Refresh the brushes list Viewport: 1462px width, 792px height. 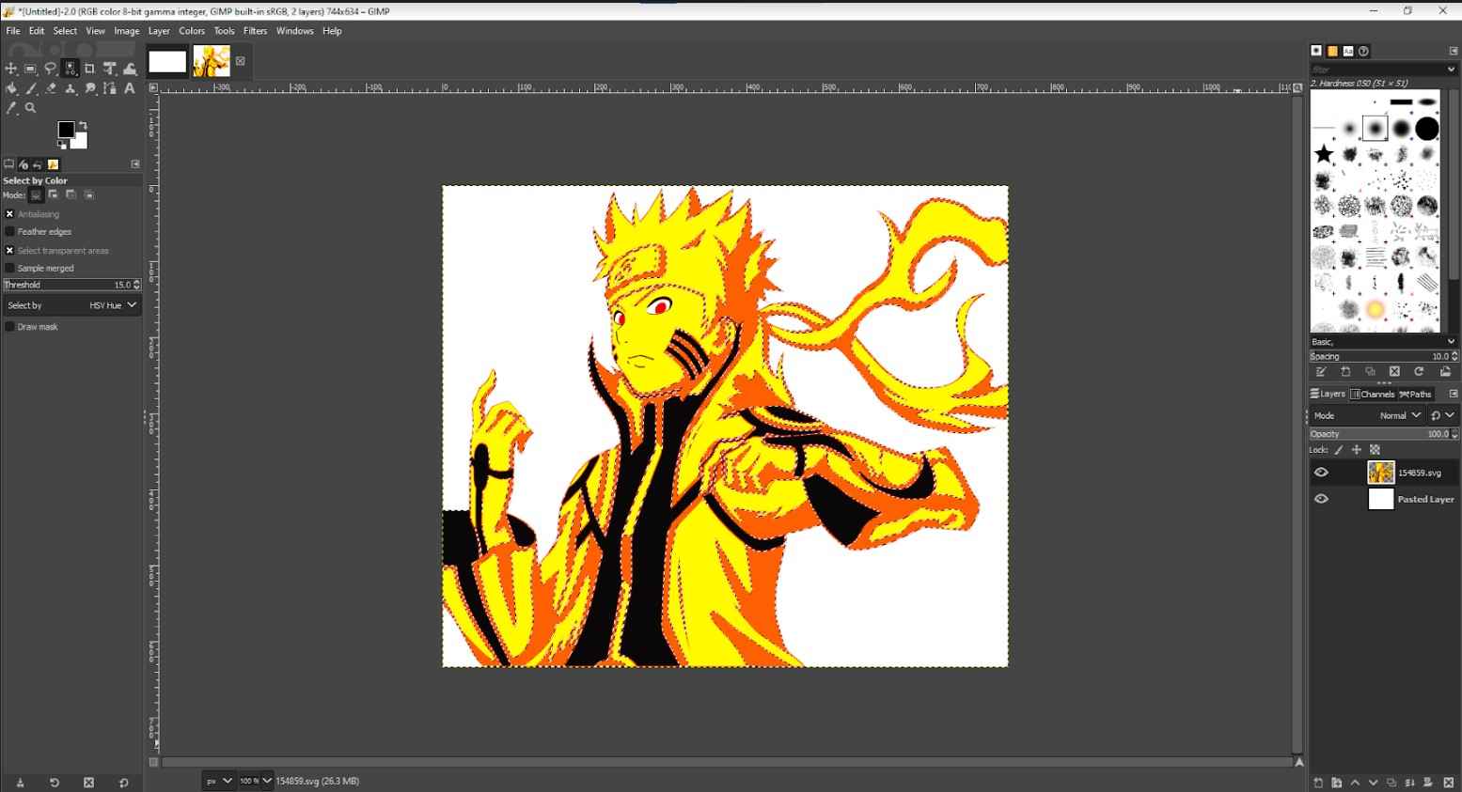(x=1419, y=372)
